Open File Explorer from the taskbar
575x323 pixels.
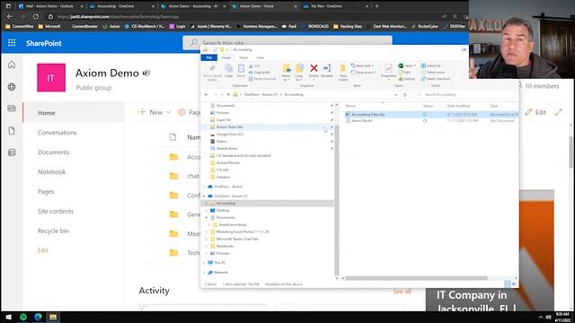[53, 317]
